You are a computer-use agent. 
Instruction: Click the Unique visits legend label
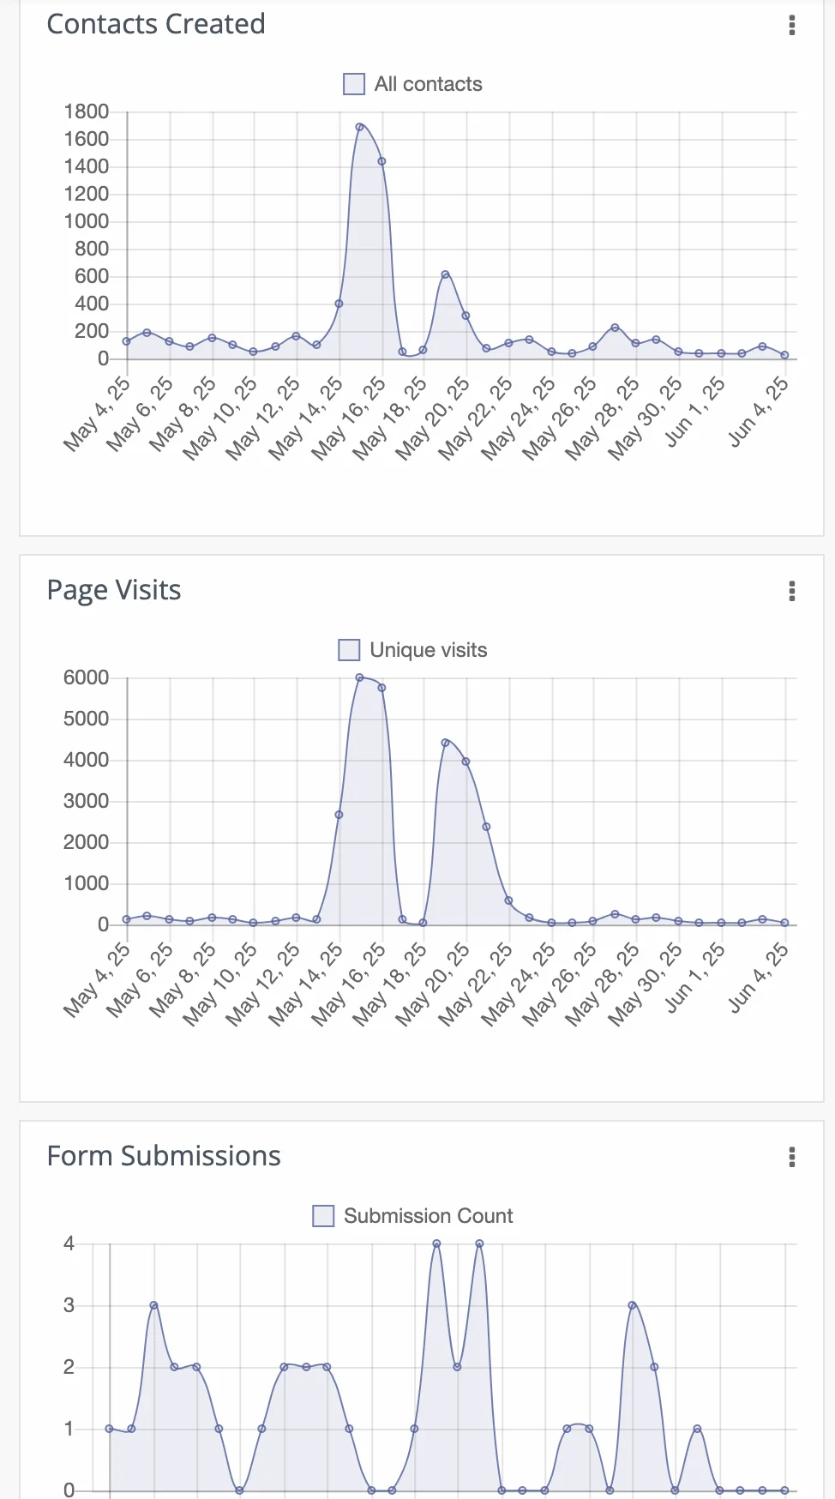(x=428, y=650)
